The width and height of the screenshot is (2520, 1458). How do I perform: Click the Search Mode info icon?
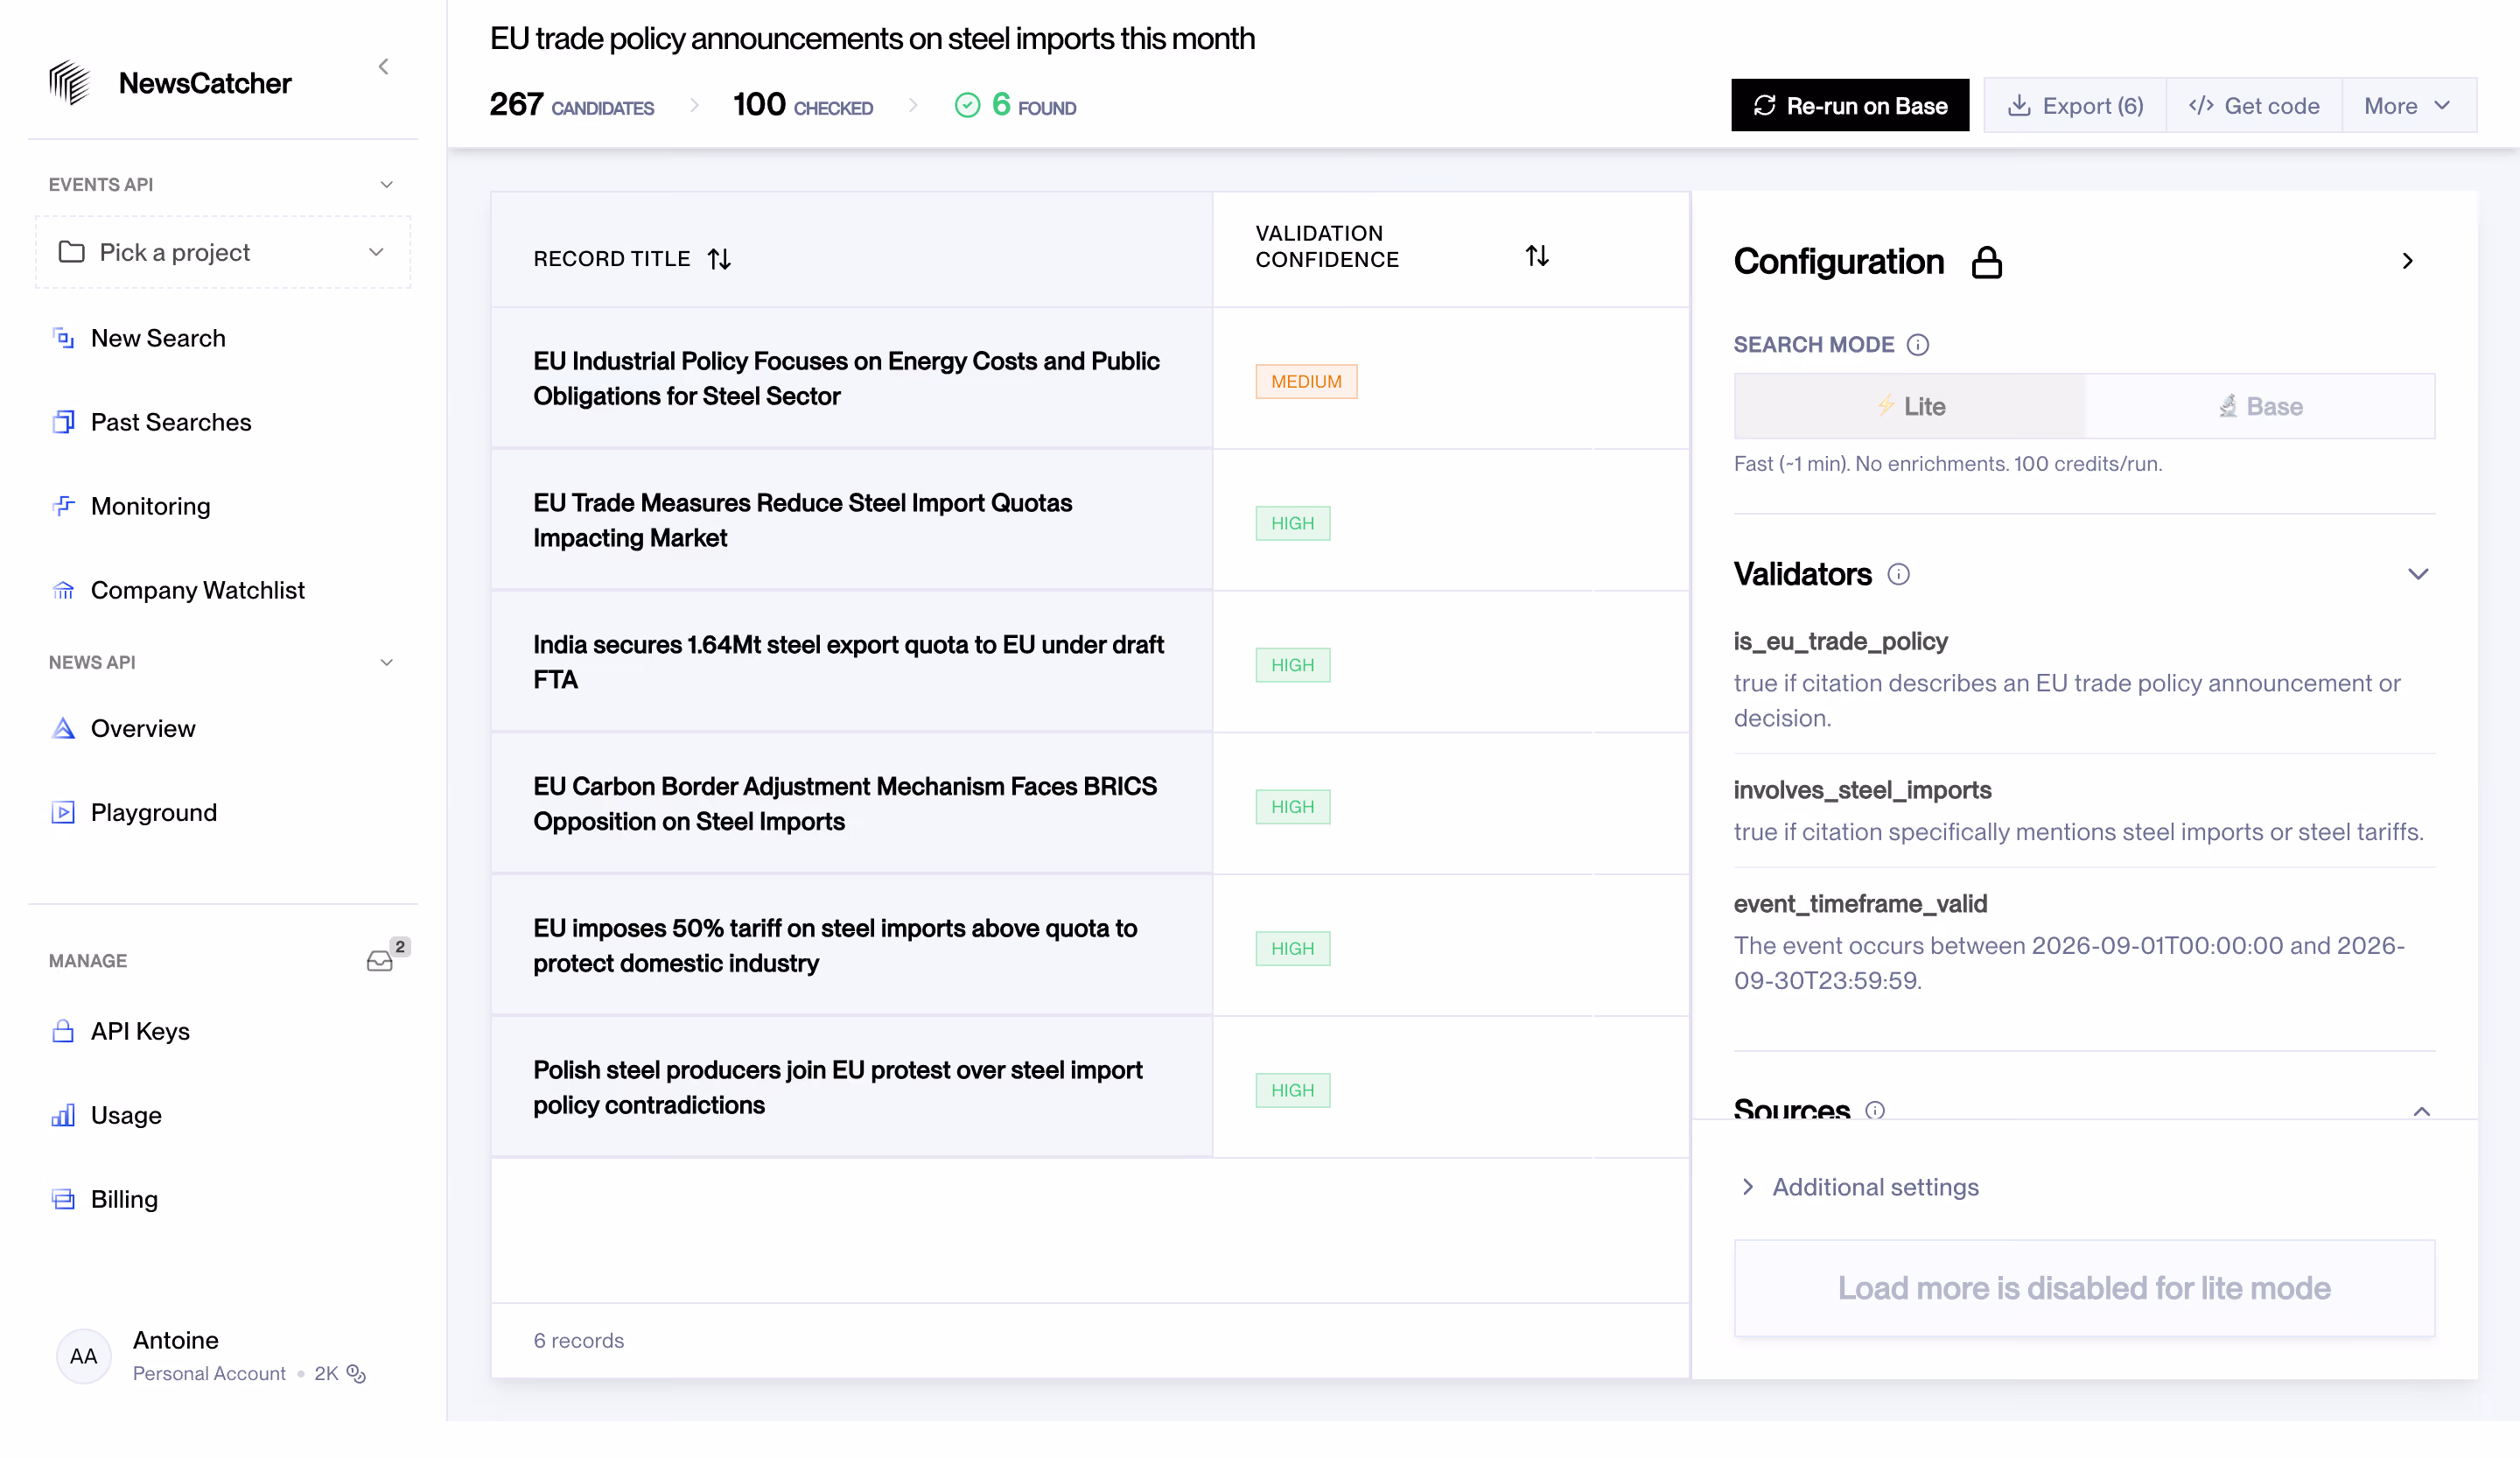[x=1917, y=345]
